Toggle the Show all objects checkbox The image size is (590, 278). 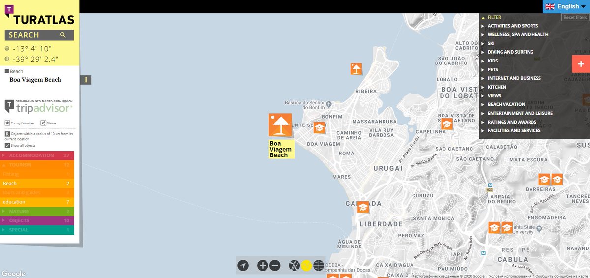(7, 146)
